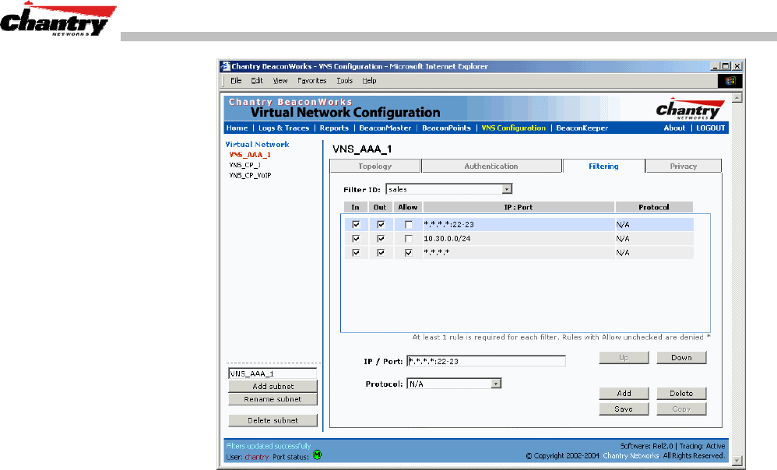Click the About link

click(x=674, y=128)
